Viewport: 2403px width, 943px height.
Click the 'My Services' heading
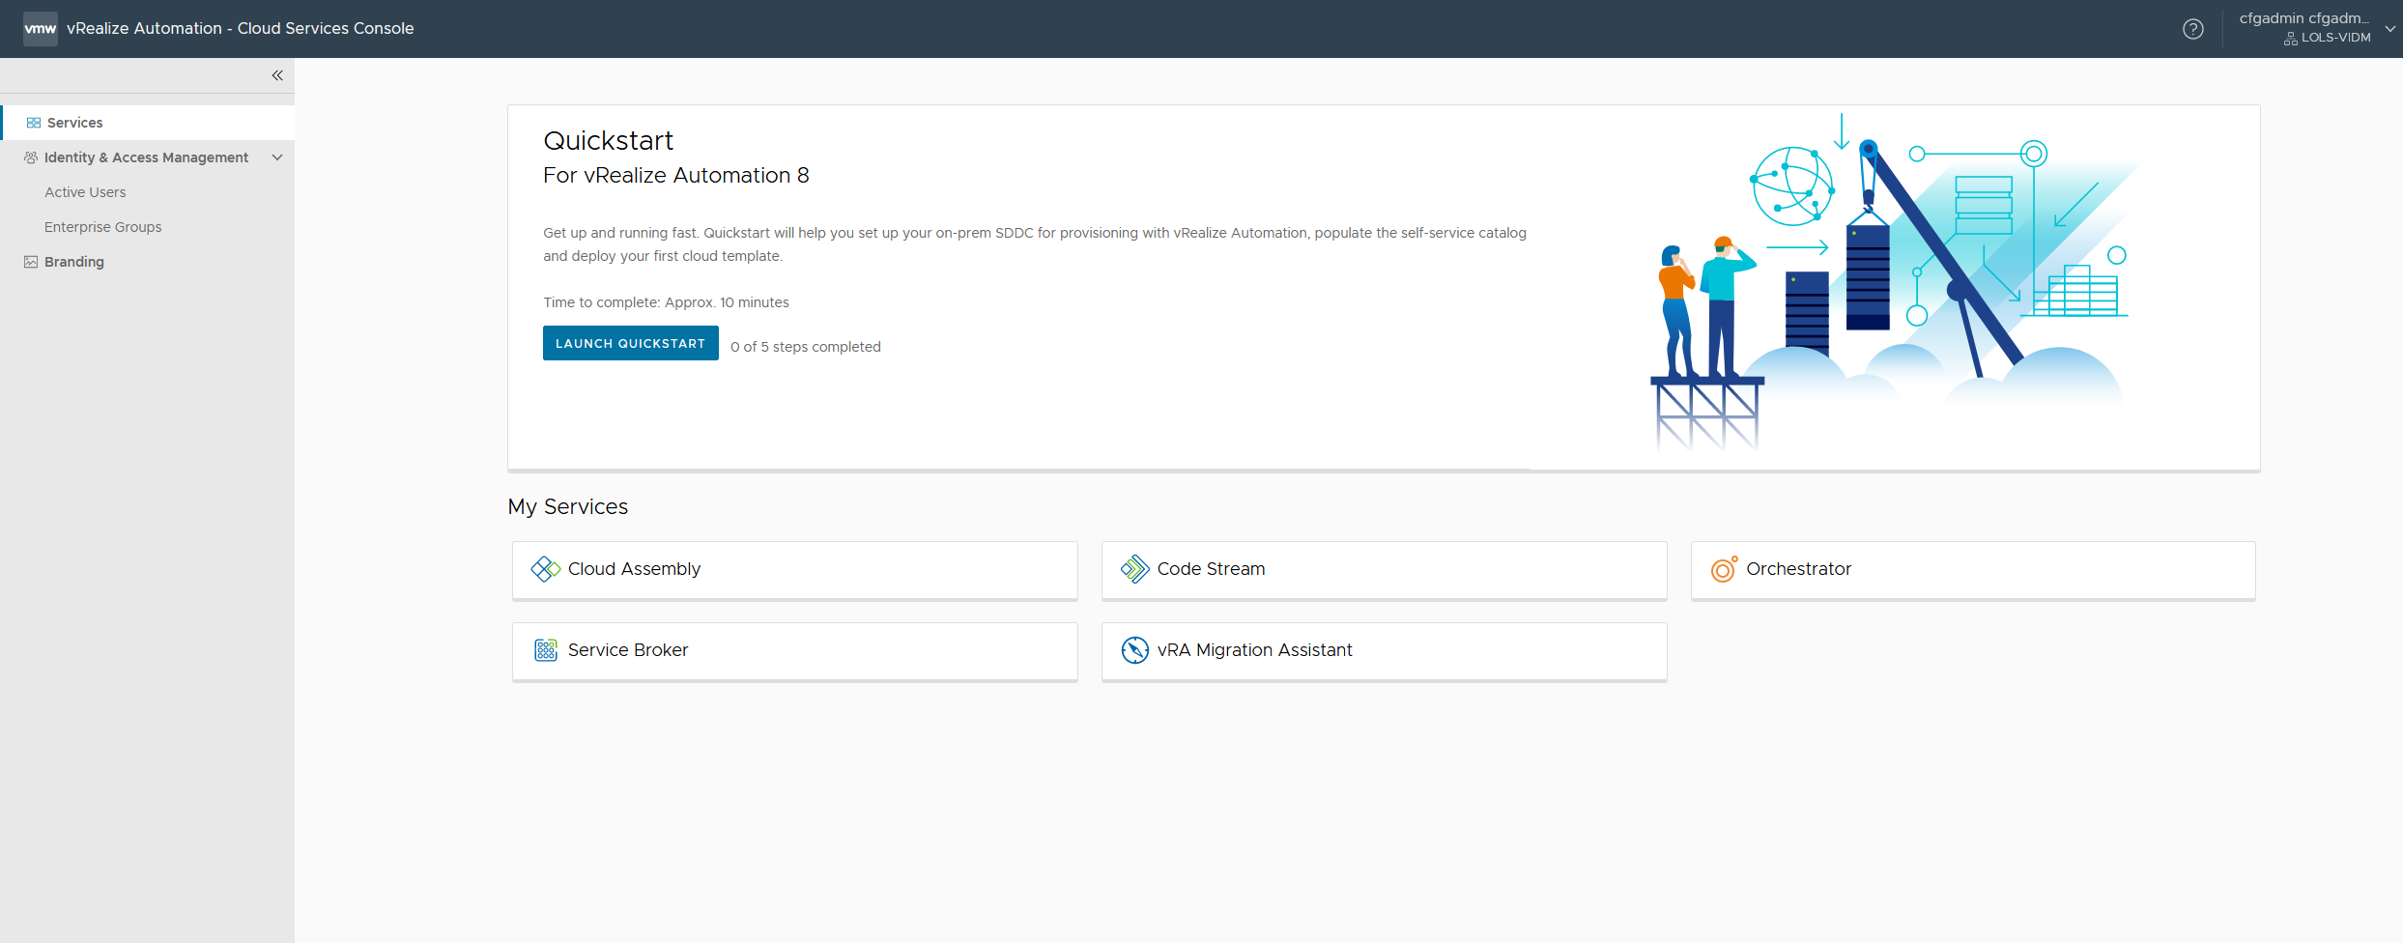[x=568, y=507]
